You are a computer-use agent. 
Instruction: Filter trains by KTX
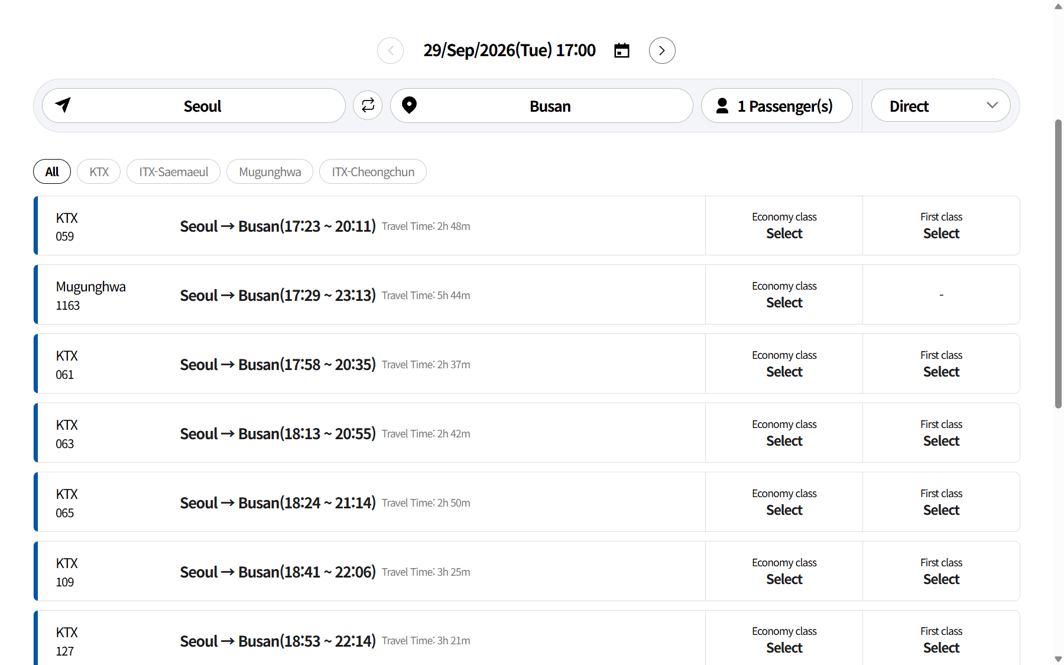point(99,172)
